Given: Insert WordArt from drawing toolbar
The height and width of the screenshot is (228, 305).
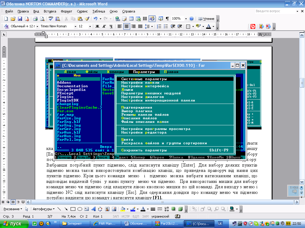Looking at the screenshot, I should coord(94,209).
